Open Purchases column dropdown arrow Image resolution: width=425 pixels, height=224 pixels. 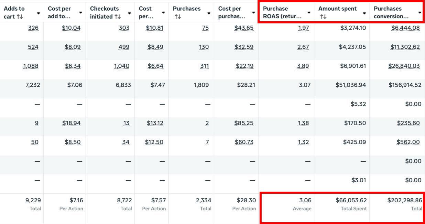pyautogui.click(x=209, y=13)
